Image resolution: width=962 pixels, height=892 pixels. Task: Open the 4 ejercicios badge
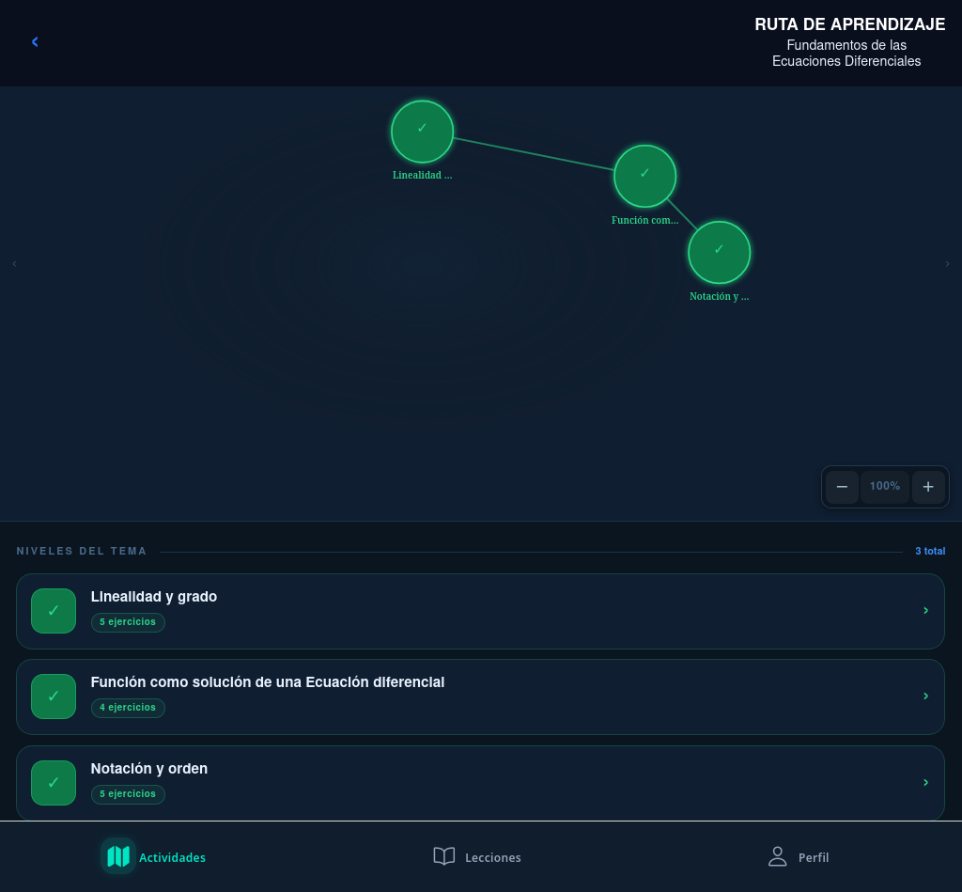128,708
